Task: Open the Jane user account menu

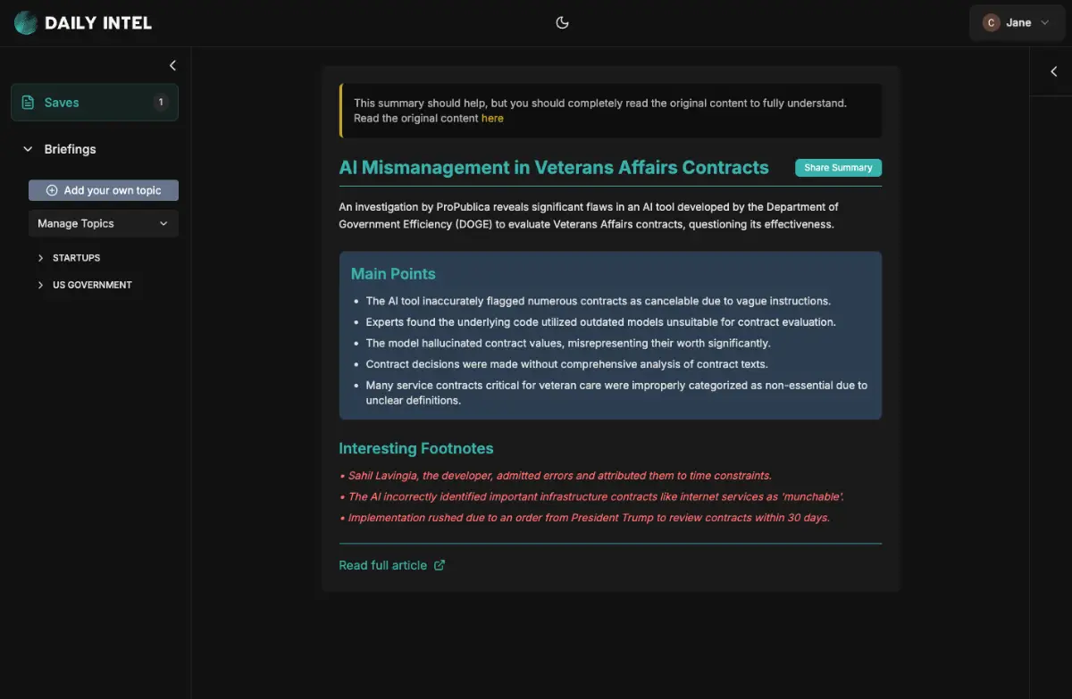Action: pos(1018,23)
